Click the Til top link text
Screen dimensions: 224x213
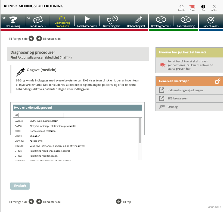coord(127,202)
